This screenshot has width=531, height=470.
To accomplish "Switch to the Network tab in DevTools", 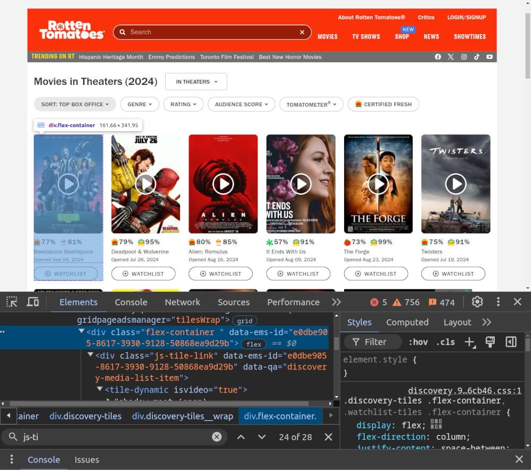I will coord(182,302).
